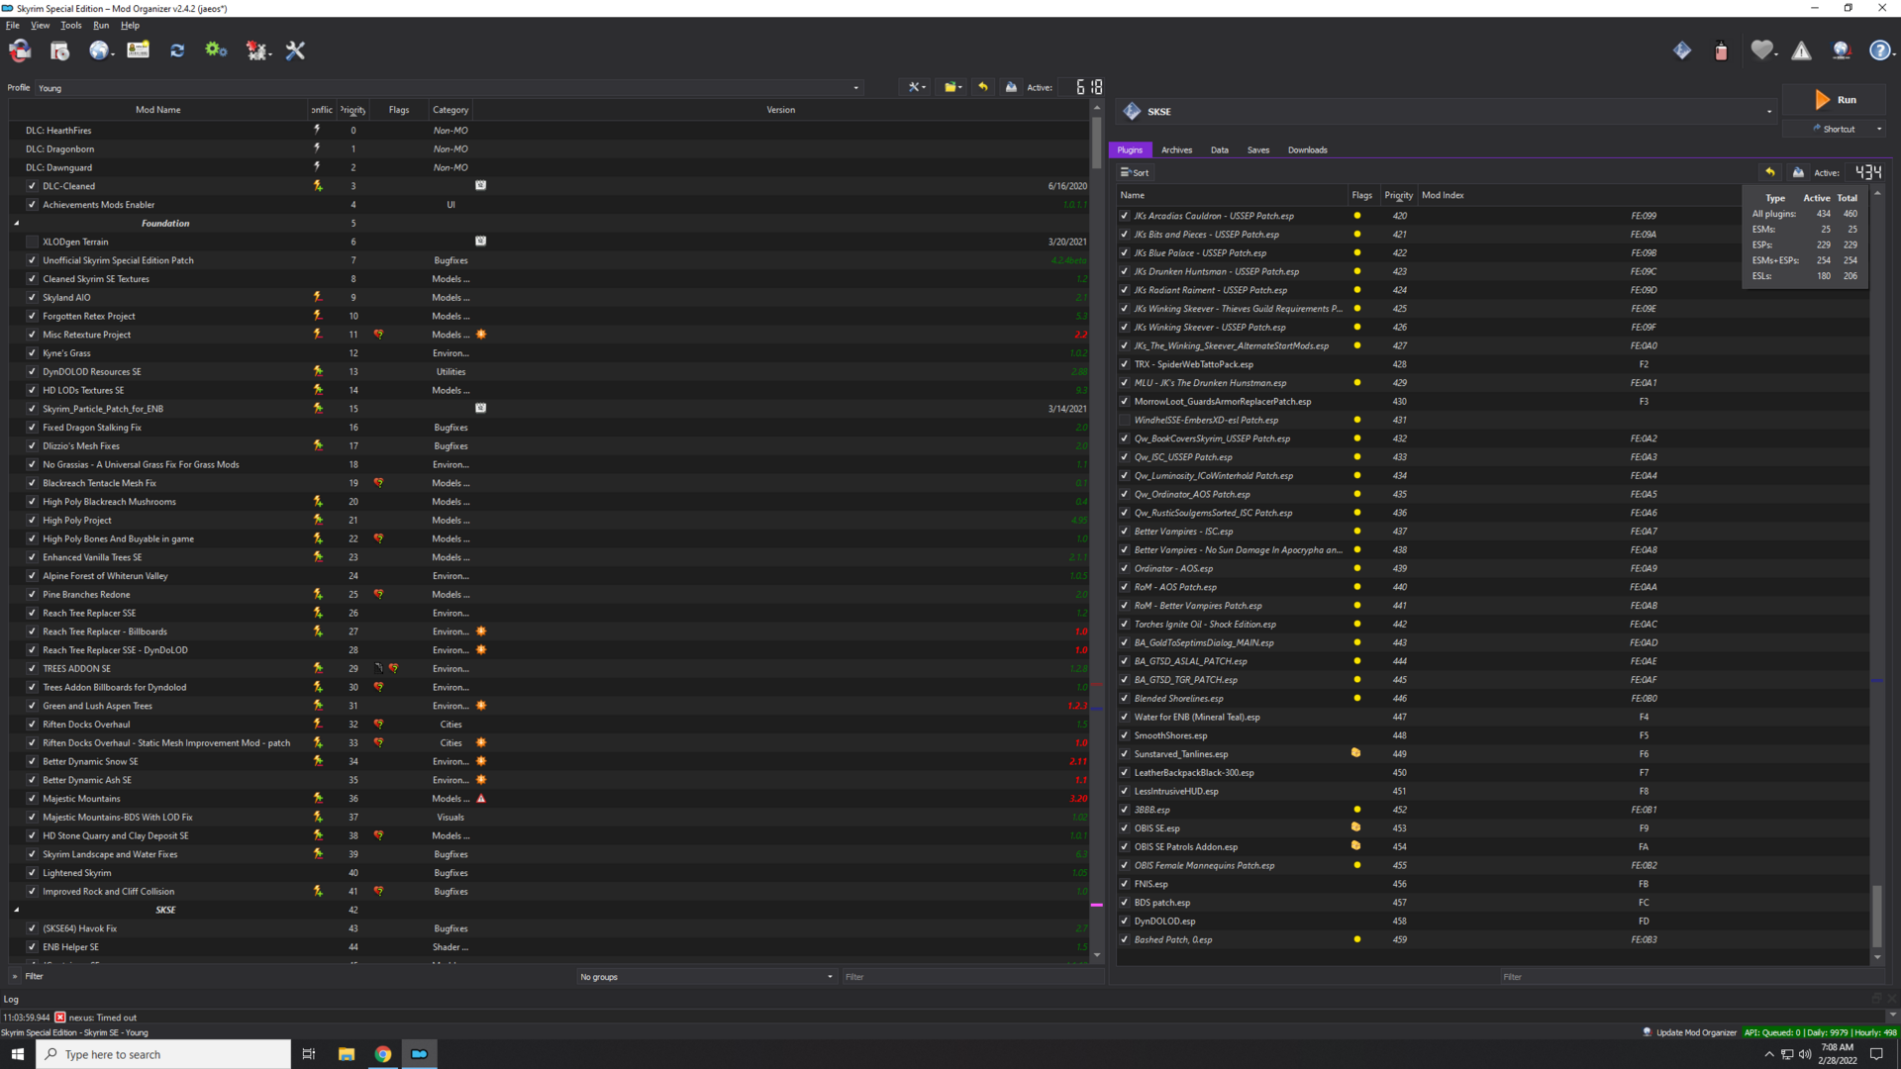
Task: Click the plugin list Sort button
Action: tap(1135, 172)
